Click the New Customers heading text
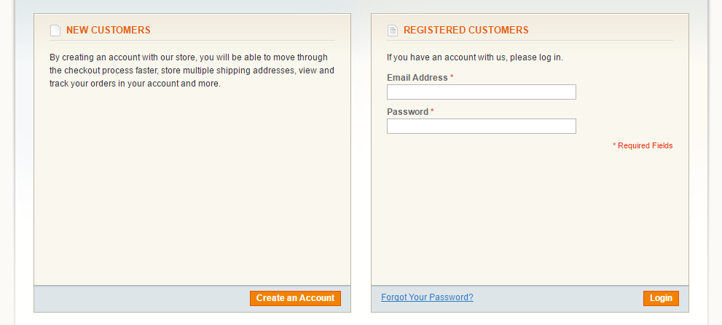This screenshot has height=325, width=722. [109, 31]
